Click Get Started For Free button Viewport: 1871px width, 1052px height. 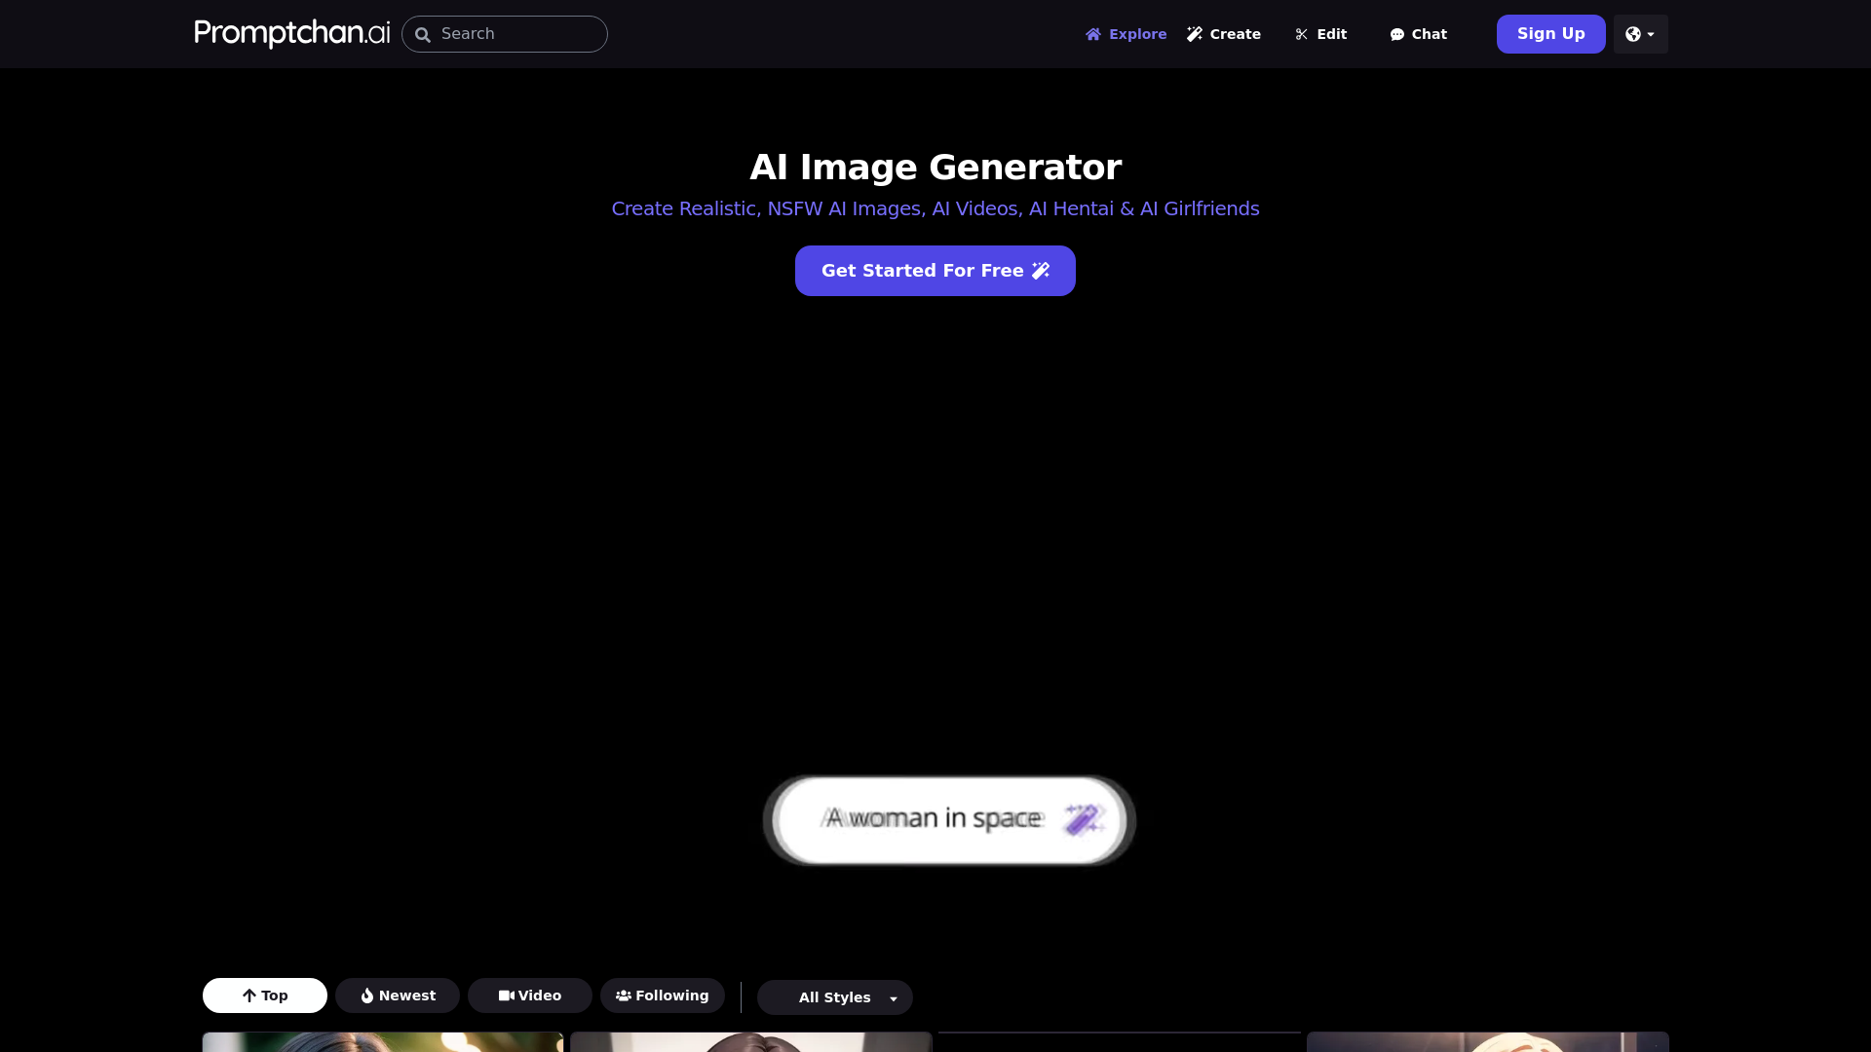935,271
